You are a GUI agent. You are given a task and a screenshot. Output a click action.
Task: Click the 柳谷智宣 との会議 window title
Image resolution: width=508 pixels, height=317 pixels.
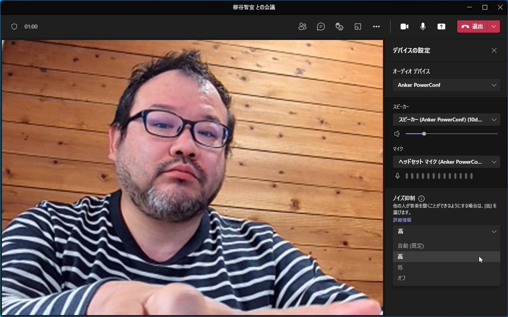[x=254, y=7]
